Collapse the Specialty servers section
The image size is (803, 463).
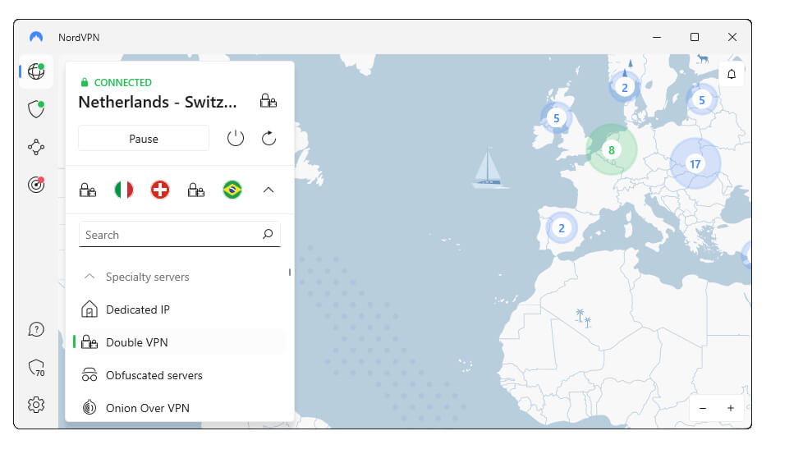[x=89, y=277]
